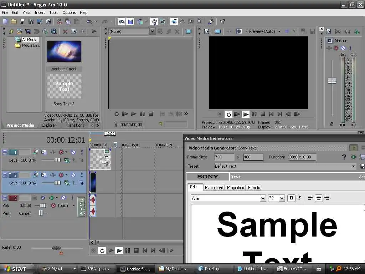Mute the Master bus
The height and width of the screenshot is (274, 365).
click(x=343, y=48)
